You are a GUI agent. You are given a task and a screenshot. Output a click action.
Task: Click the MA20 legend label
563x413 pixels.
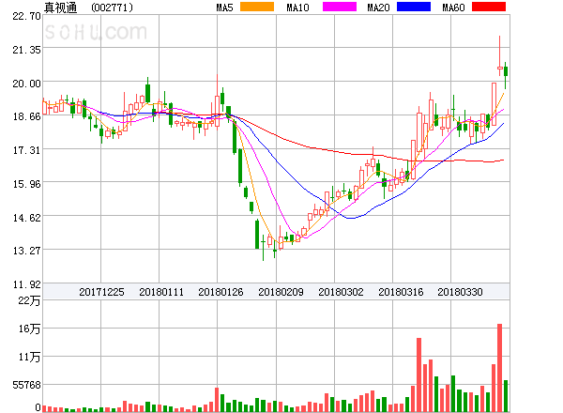378,8
